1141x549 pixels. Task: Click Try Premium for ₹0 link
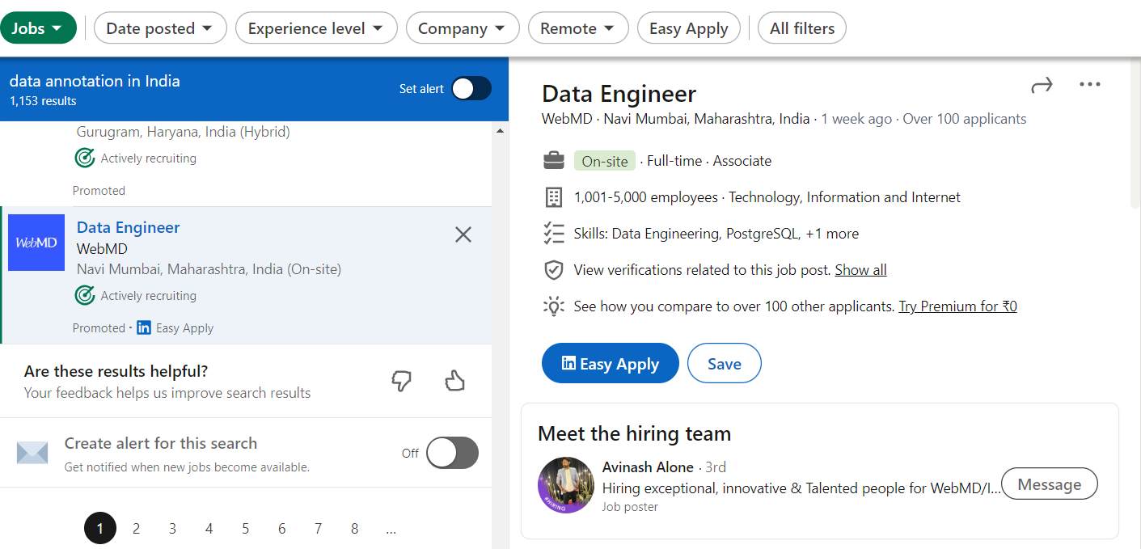point(957,306)
